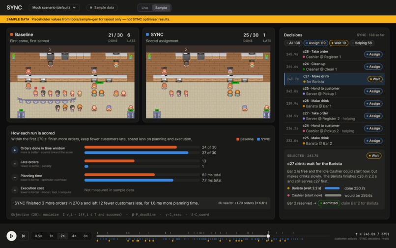Click the Wait badge in Selected panel
Viewport: 396px width, 248px height.
pos(374,155)
